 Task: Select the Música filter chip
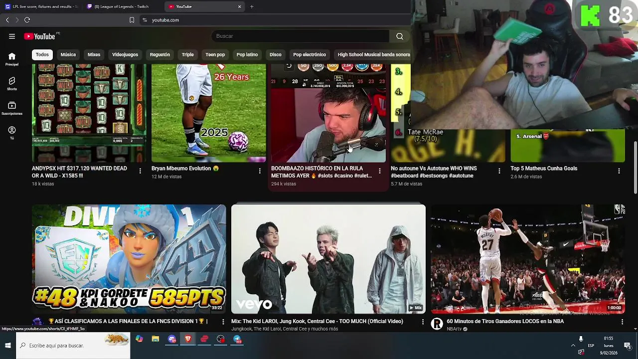coord(68,54)
